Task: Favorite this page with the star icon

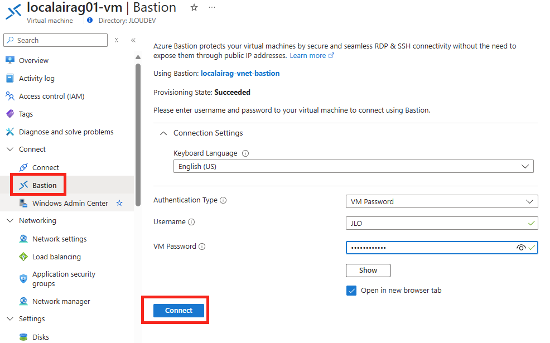Action: pyautogui.click(x=194, y=8)
